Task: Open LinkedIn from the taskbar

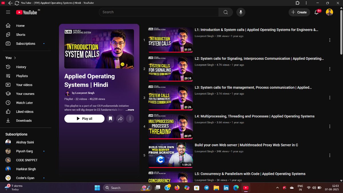Action: [x=226, y=188]
